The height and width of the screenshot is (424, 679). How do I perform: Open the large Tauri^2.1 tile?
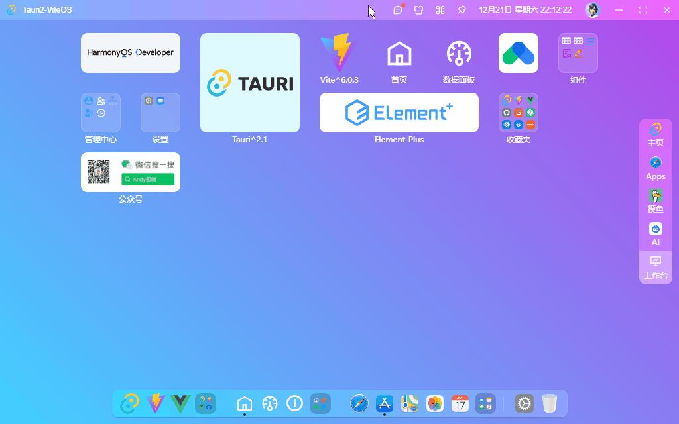click(x=250, y=83)
